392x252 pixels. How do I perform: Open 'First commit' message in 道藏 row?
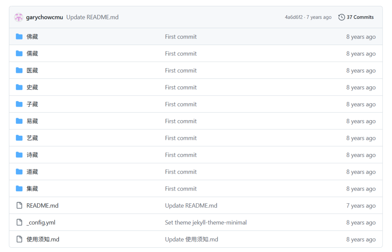[181, 172]
